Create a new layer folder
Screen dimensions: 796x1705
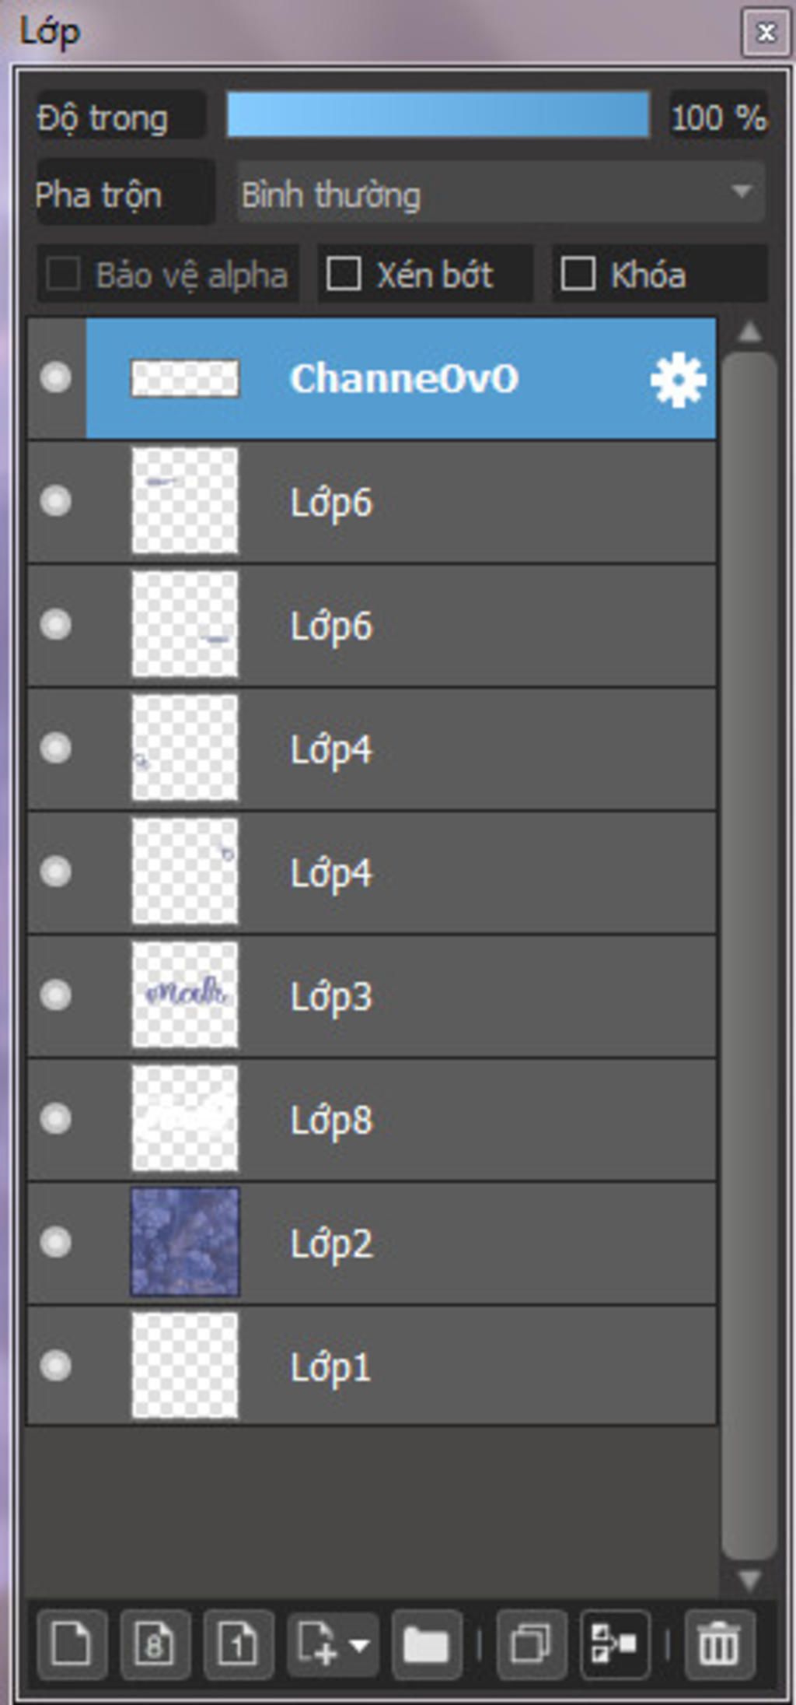point(427,1644)
